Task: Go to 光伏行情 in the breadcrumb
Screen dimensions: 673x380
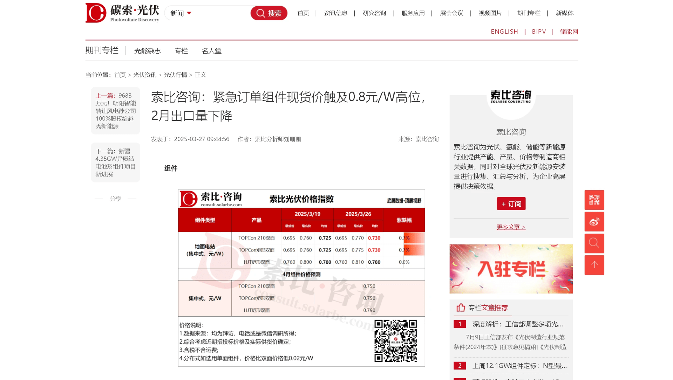Action: click(x=176, y=75)
